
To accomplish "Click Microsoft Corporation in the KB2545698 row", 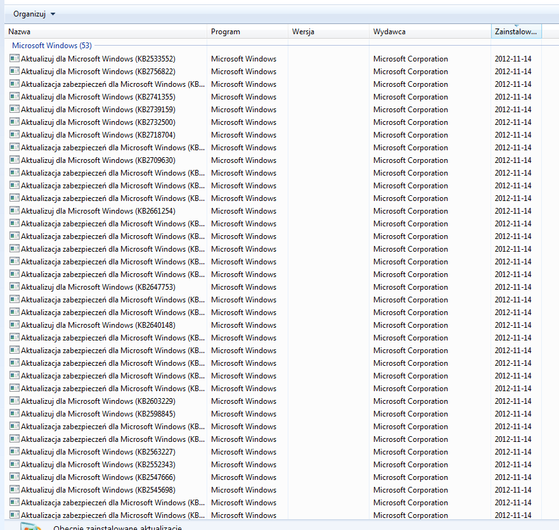I will tap(410, 490).
